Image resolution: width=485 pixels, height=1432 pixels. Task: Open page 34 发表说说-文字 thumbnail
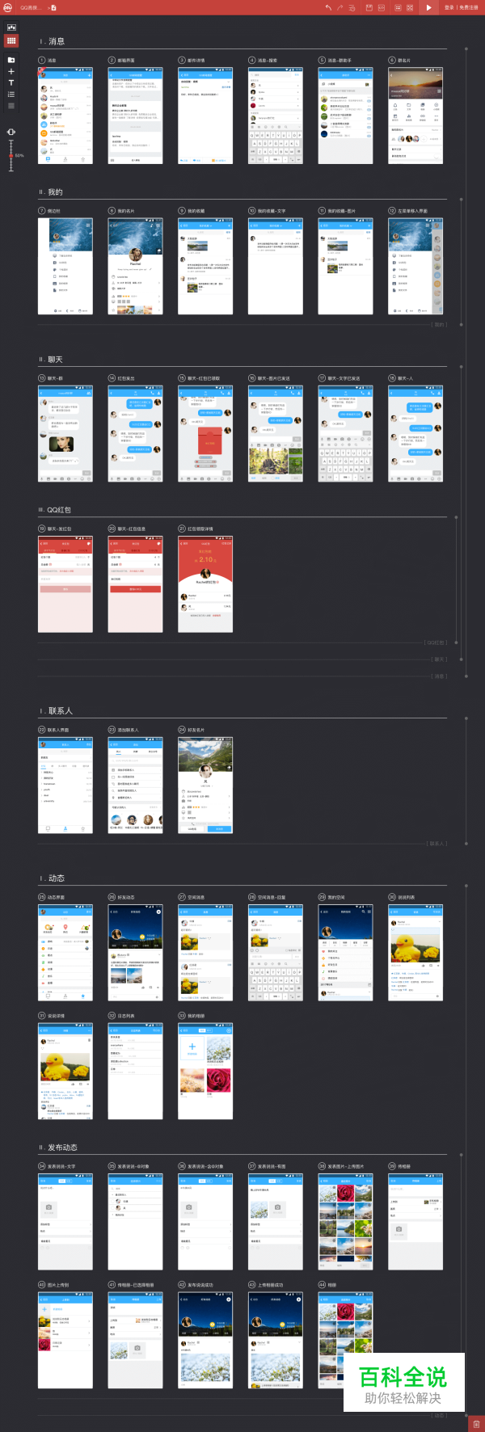click(65, 1221)
